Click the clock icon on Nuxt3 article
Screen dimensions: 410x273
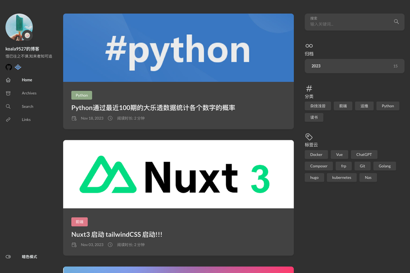click(x=110, y=245)
